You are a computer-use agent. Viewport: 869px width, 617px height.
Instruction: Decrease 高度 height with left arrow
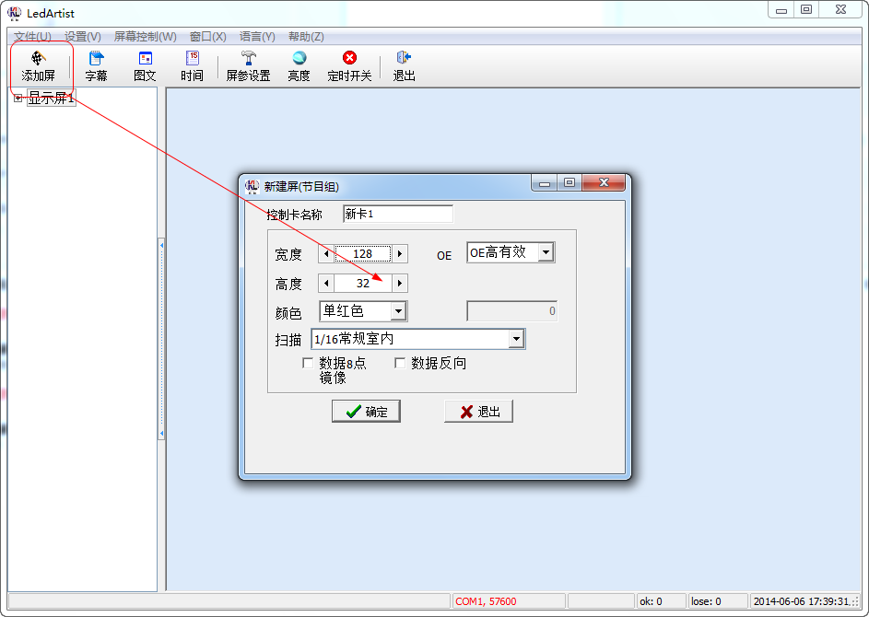click(326, 283)
